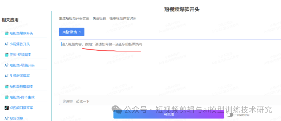This screenshot has height=121, width=281.
Task: Click the Ai icon beside 短视频-吸睛开头
Action: click(x=7, y=65)
